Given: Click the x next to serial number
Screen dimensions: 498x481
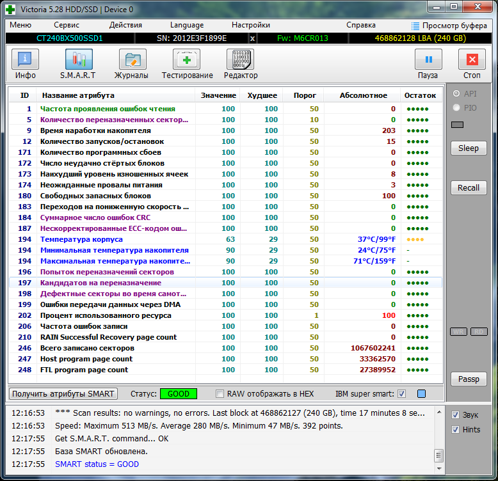Looking at the screenshot, I should (x=252, y=38).
